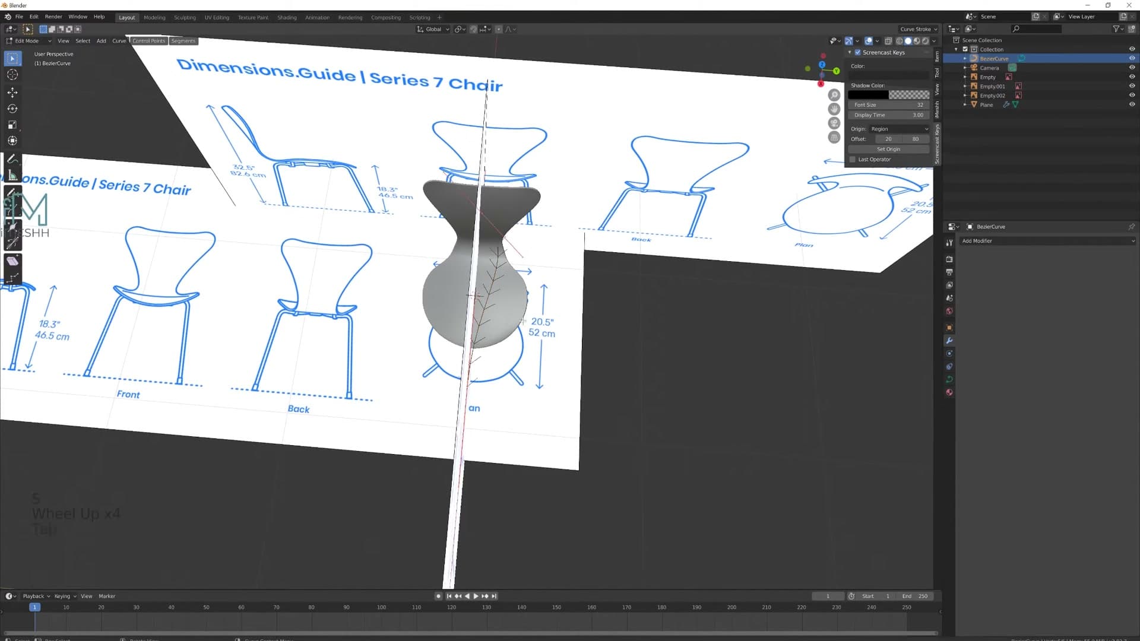The height and width of the screenshot is (641, 1140).
Task: Toggle X-Ray mode in viewport header
Action: (888, 41)
